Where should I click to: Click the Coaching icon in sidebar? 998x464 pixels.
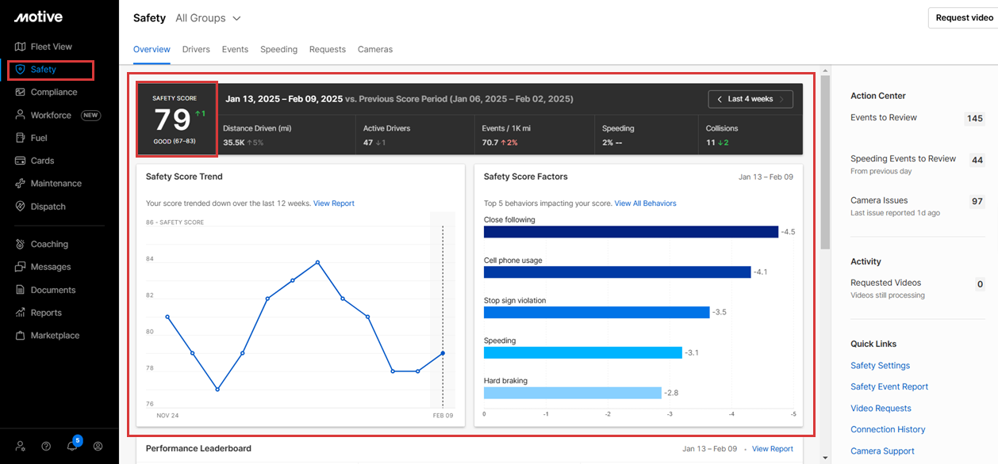(x=21, y=245)
